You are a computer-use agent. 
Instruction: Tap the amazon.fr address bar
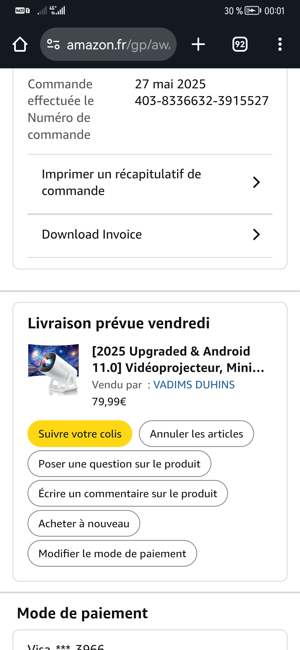click(x=118, y=44)
